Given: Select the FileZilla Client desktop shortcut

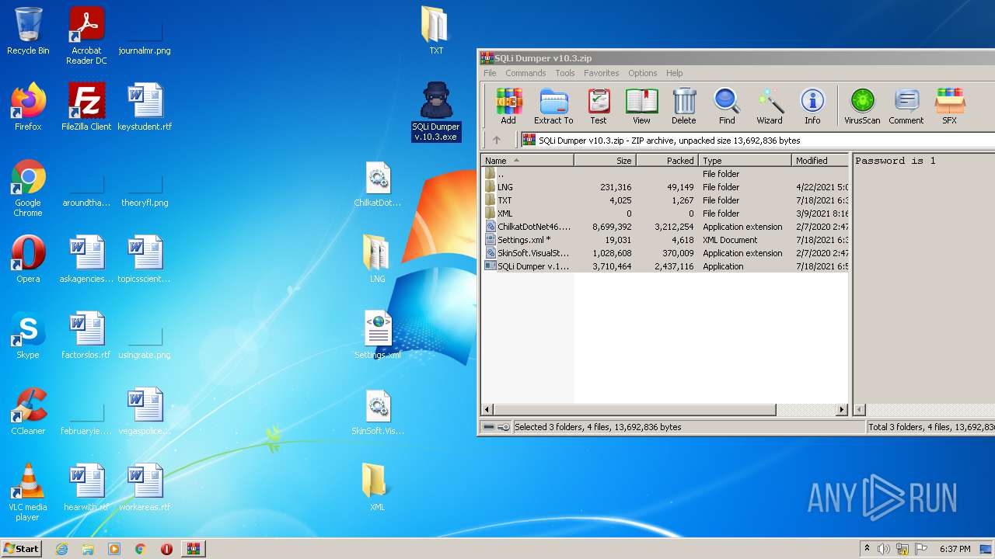Looking at the screenshot, I should pyautogui.click(x=86, y=107).
